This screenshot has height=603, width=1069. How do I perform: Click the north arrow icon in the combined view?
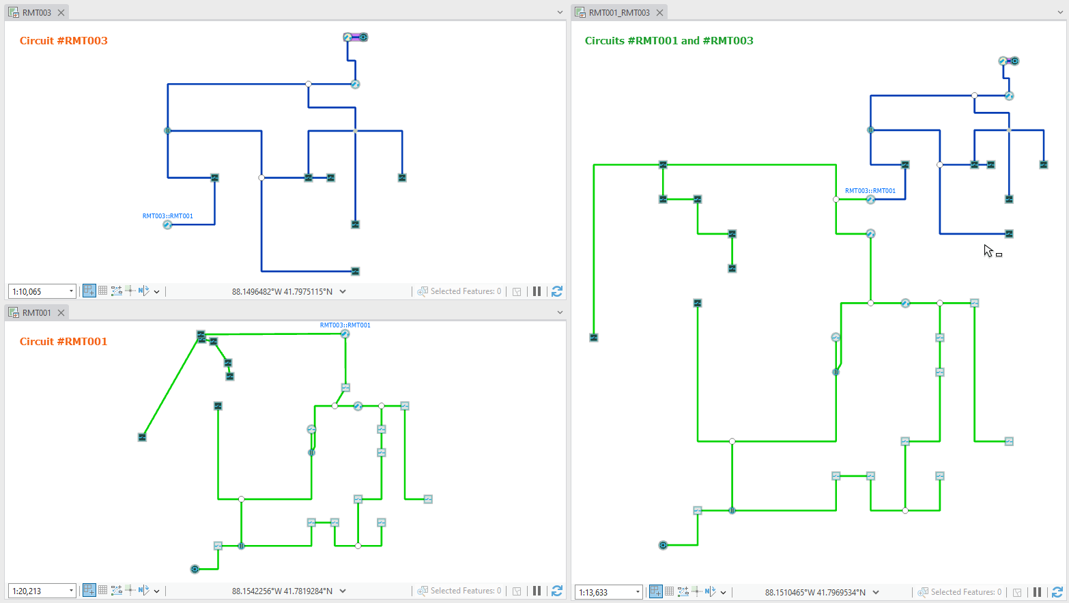709,591
